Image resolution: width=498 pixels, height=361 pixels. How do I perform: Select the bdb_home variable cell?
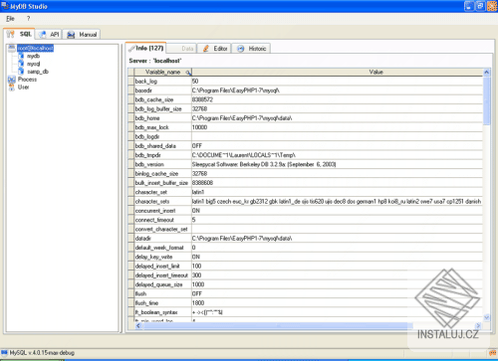click(x=162, y=118)
